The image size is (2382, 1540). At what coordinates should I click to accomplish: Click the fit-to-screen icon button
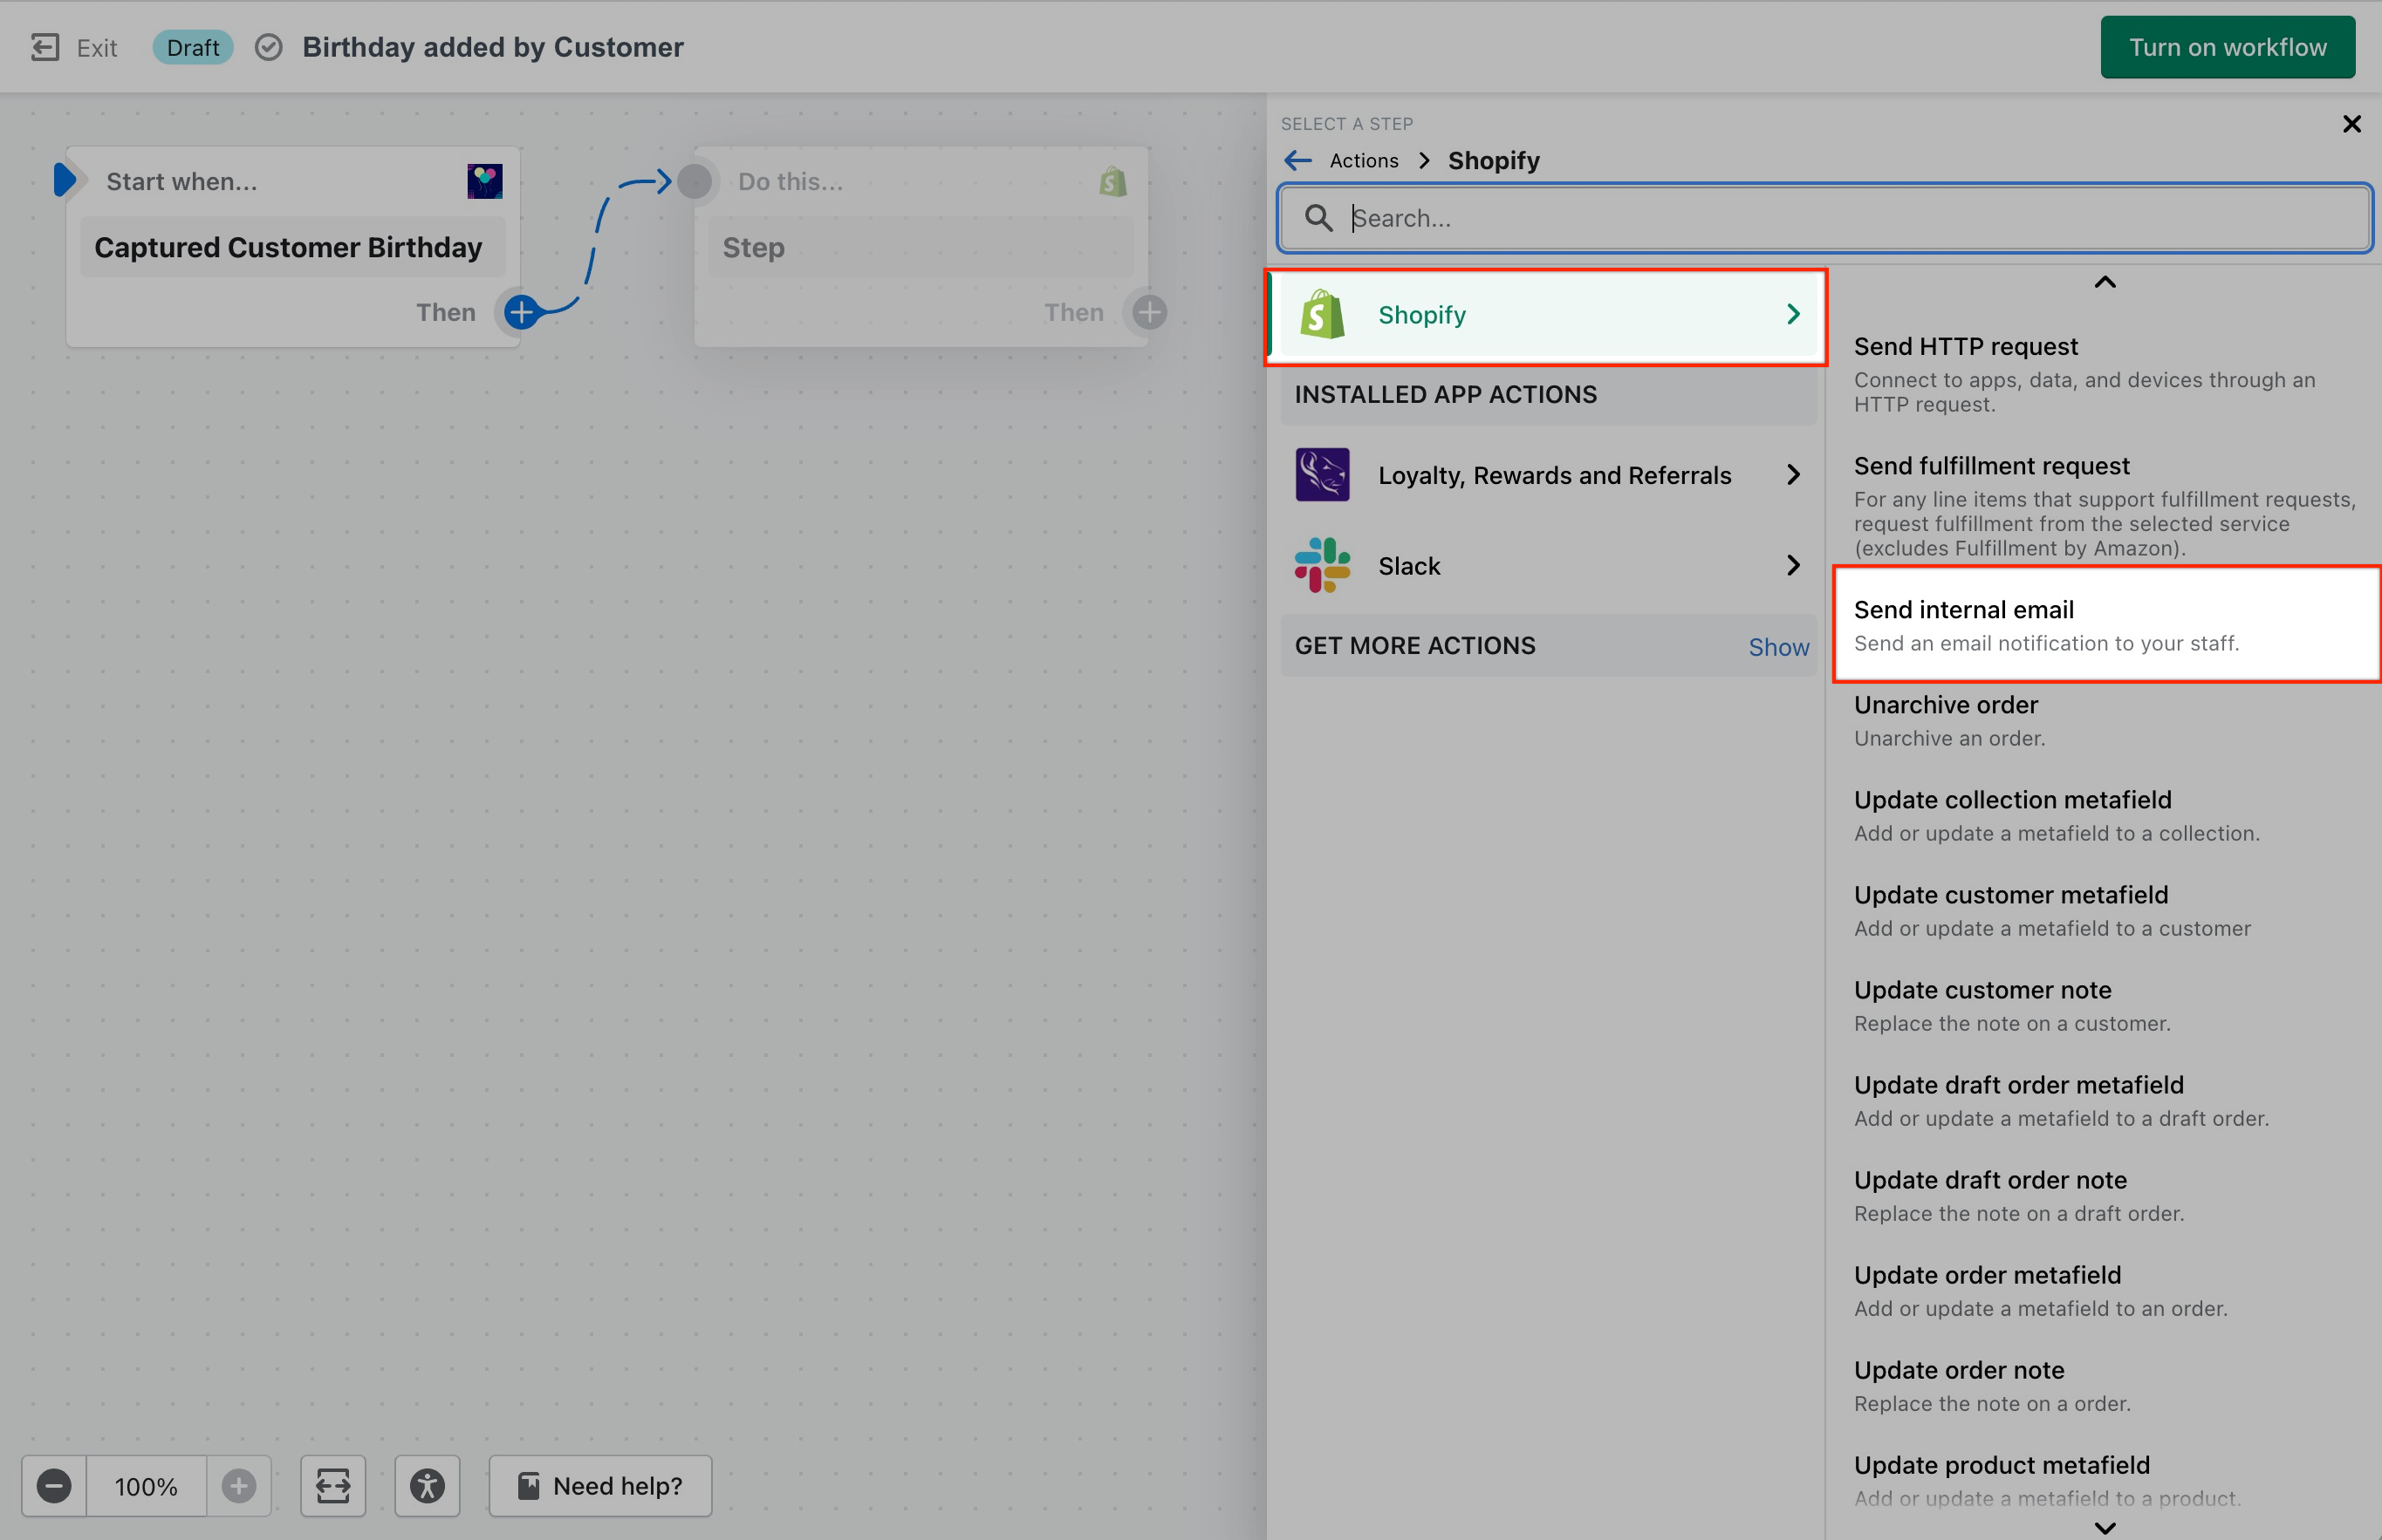(x=333, y=1486)
